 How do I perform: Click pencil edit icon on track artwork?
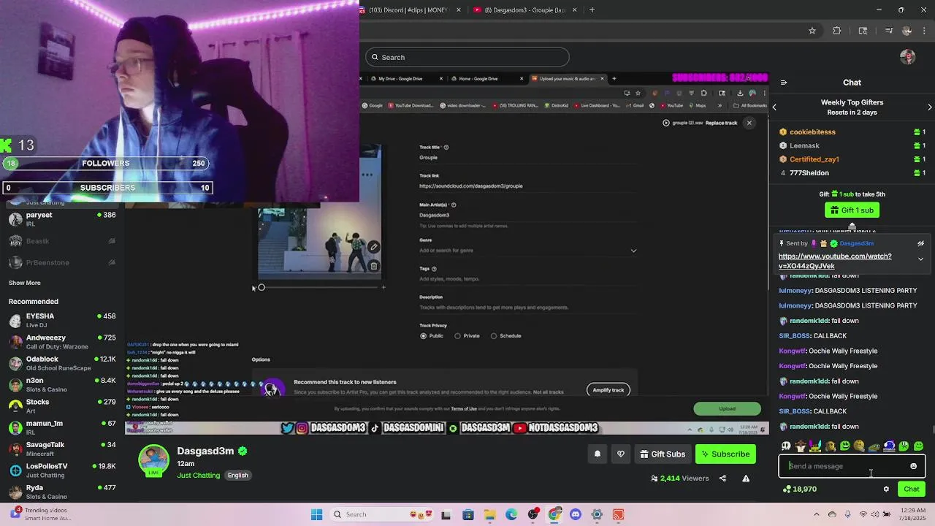point(373,247)
